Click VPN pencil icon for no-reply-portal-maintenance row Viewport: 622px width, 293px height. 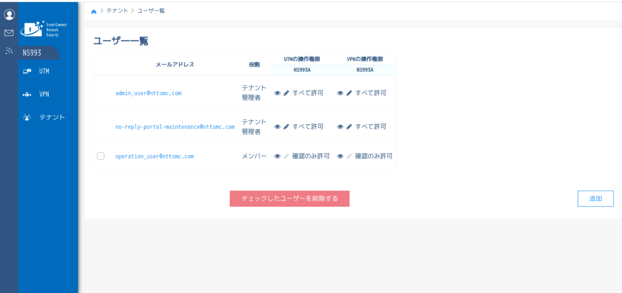pos(349,127)
